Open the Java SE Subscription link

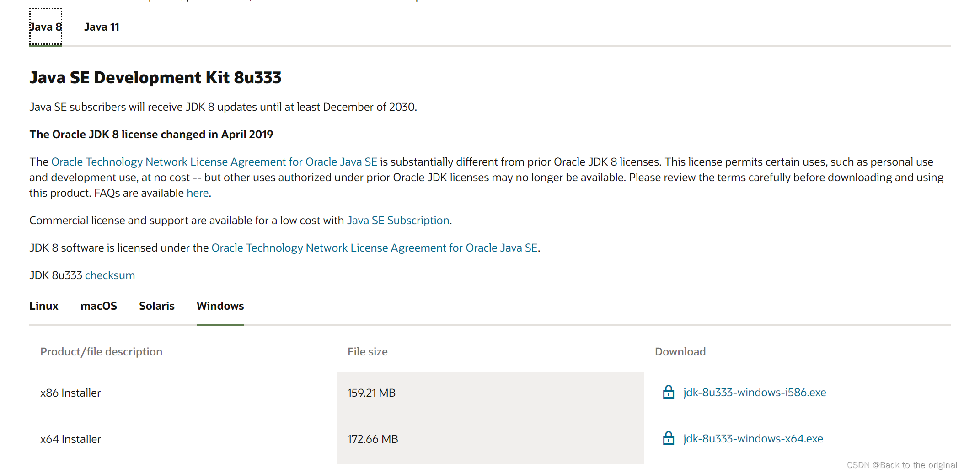pyautogui.click(x=398, y=221)
